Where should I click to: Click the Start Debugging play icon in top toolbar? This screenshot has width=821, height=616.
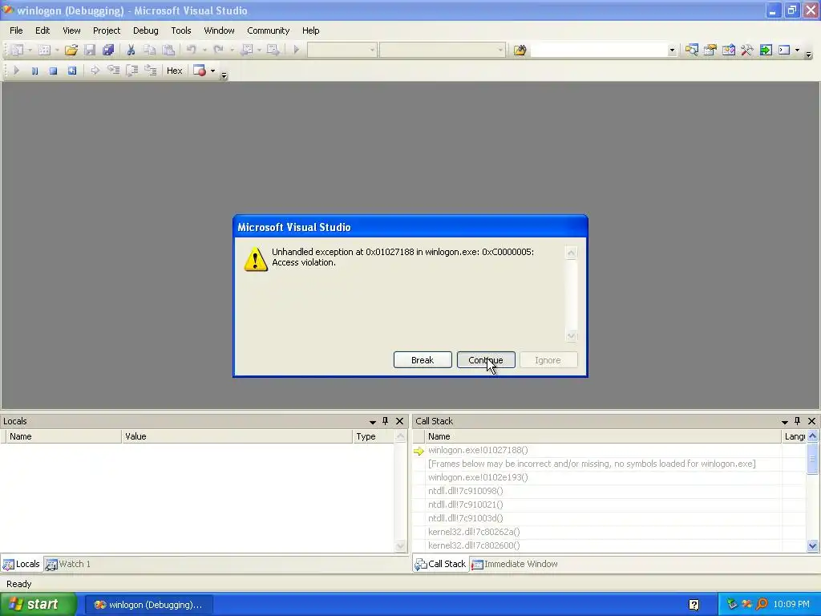pos(297,50)
